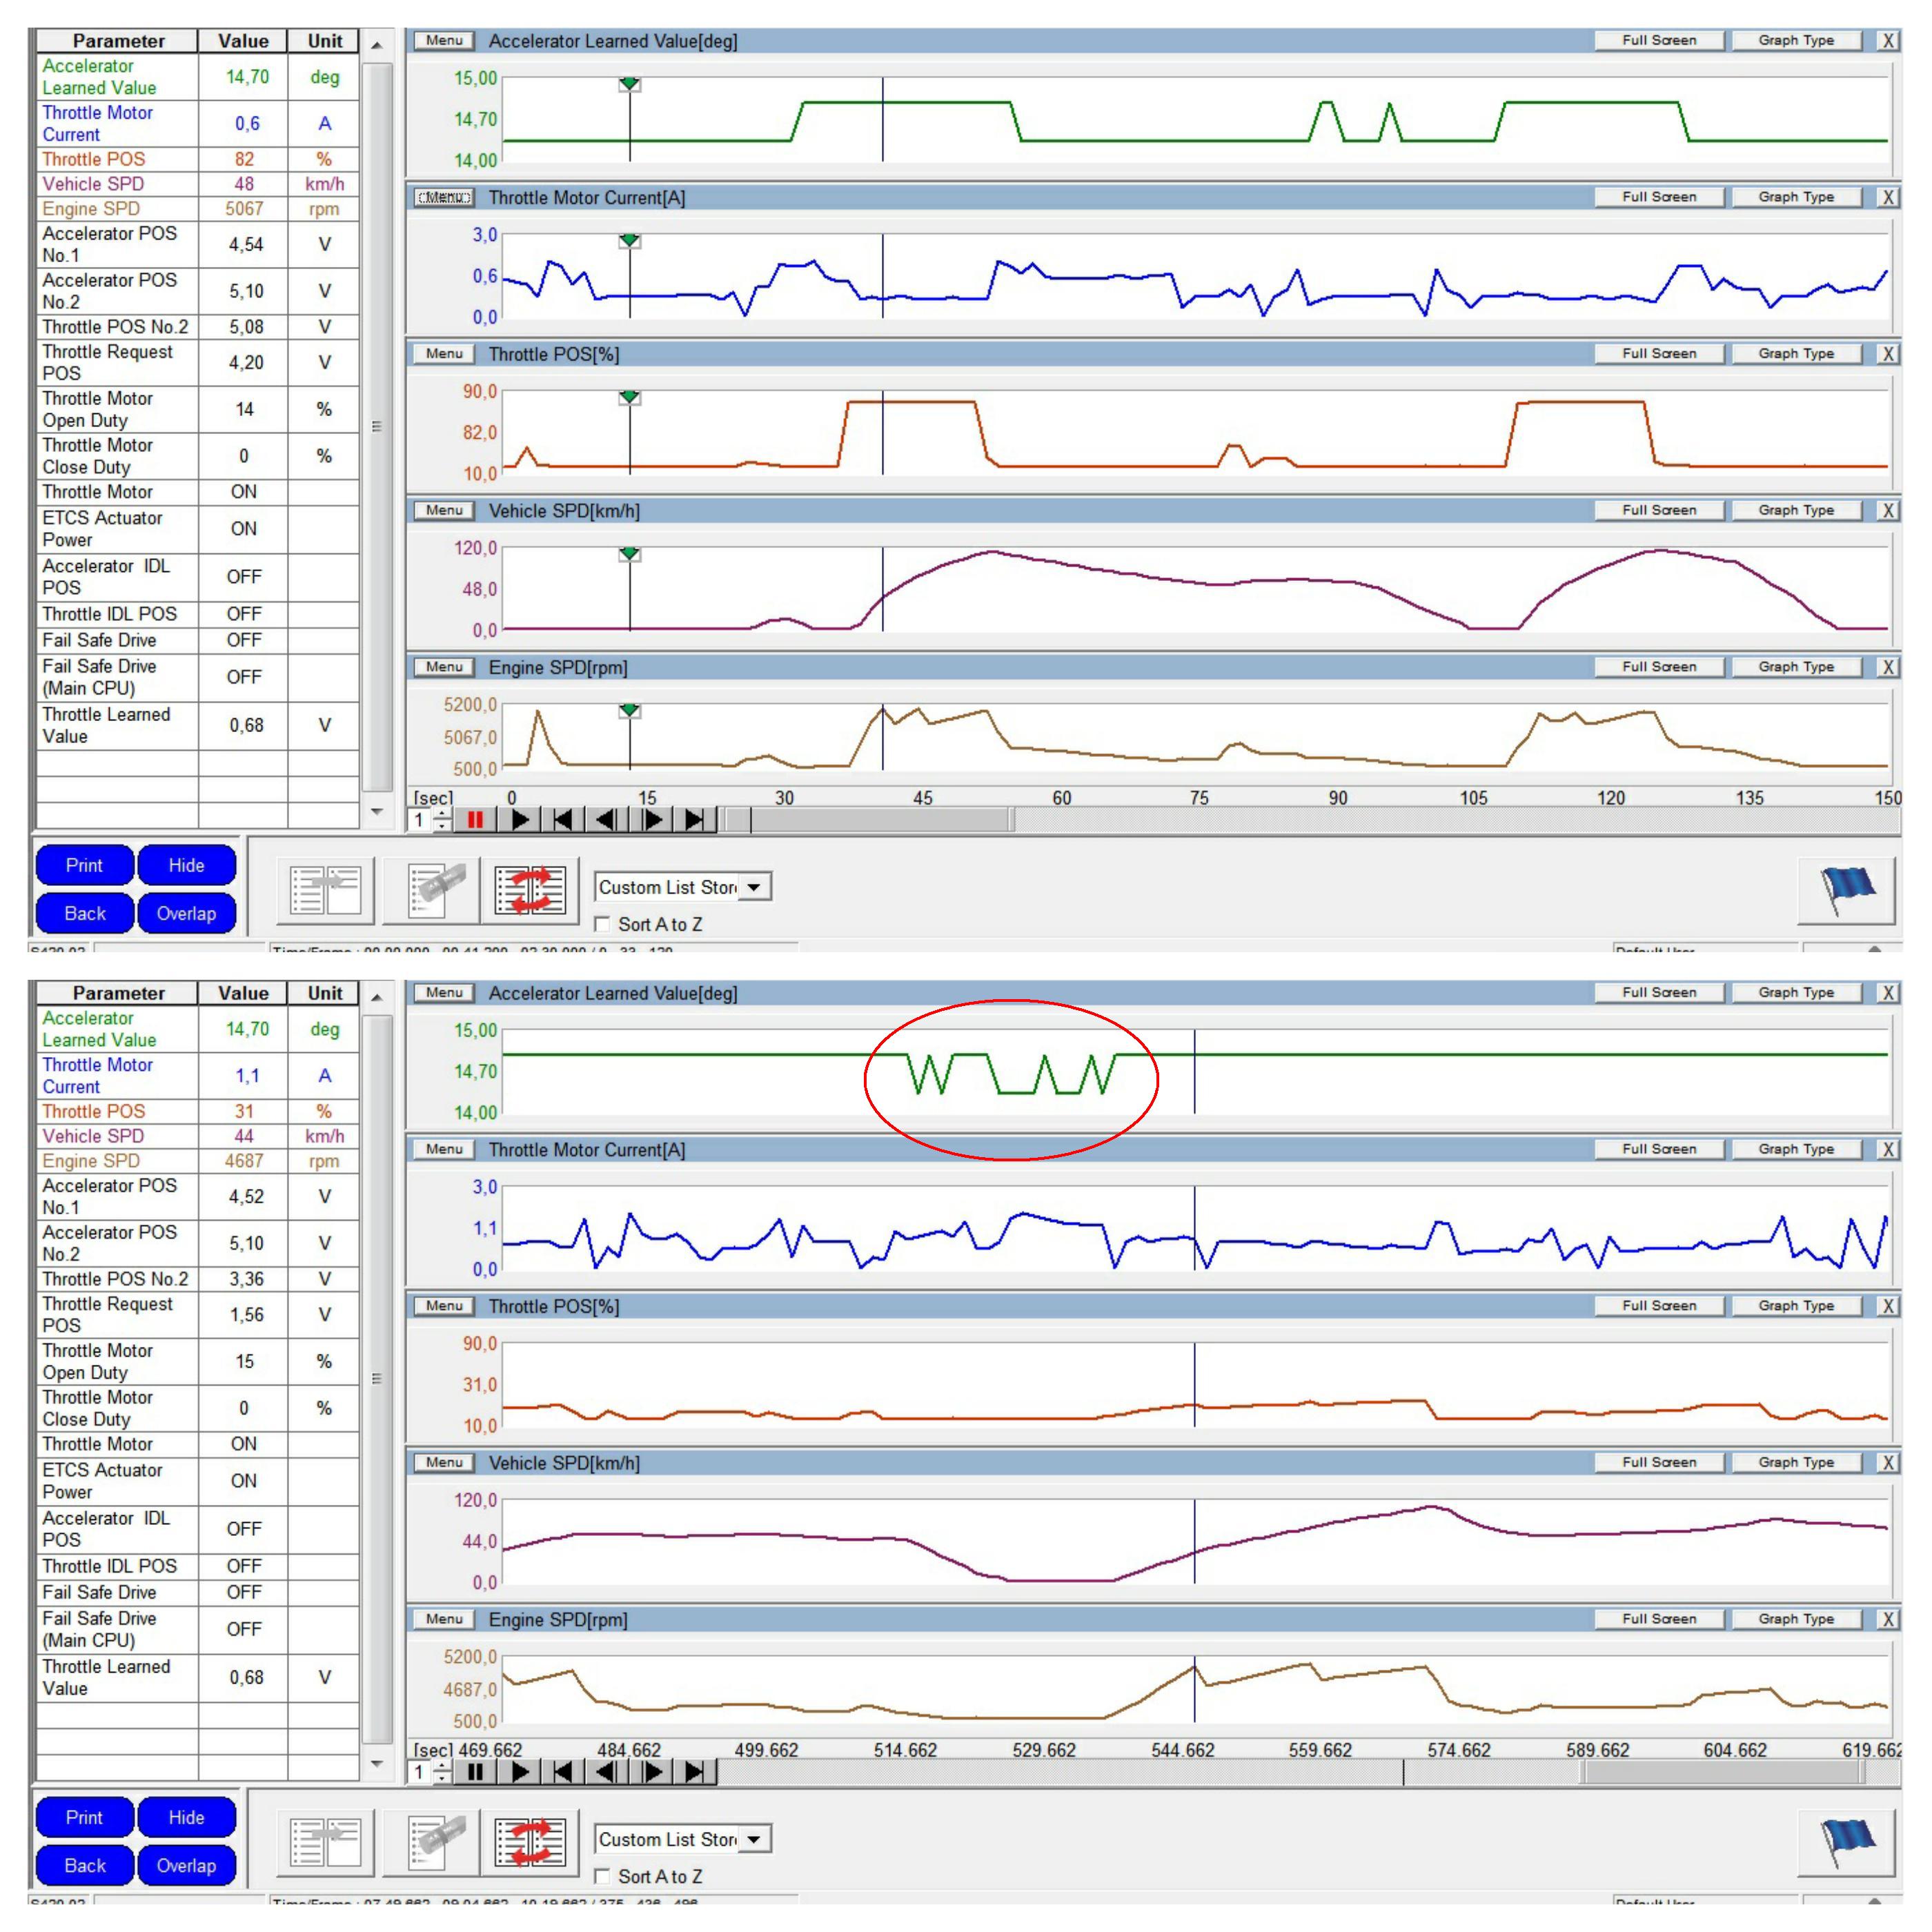Step one frame back in top window

coord(606,820)
